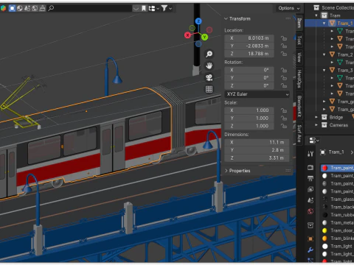
Task: Open the outliner filter funnel
Action: pos(164,8)
